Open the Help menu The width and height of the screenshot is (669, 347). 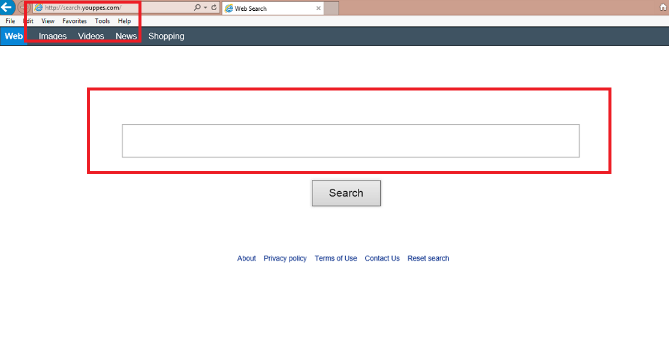point(125,21)
